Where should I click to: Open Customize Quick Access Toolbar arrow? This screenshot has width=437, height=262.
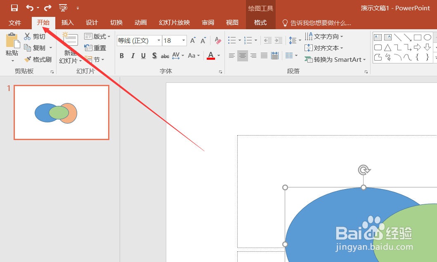(78, 8)
